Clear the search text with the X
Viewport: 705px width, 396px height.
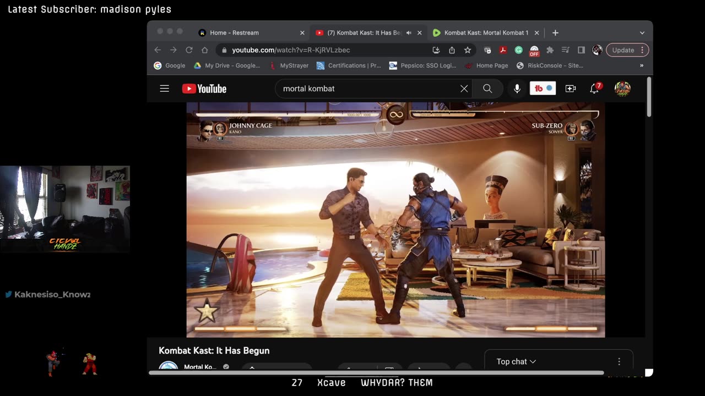pos(464,89)
